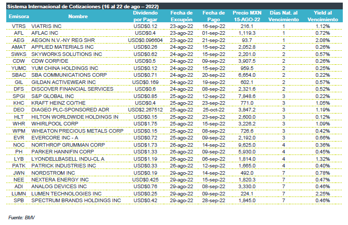Click price 5,930.0 in PH row
Image resolution: width=348 pixels, height=225 pixels.
(247, 152)
